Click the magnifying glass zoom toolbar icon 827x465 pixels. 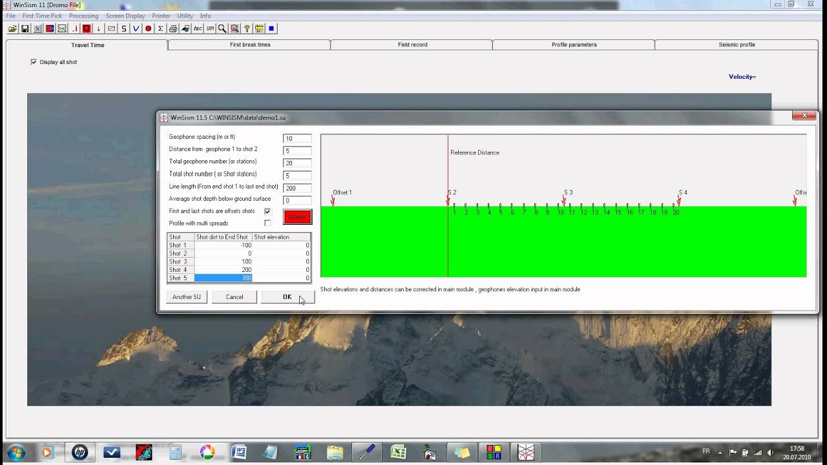click(x=222, y=28)
